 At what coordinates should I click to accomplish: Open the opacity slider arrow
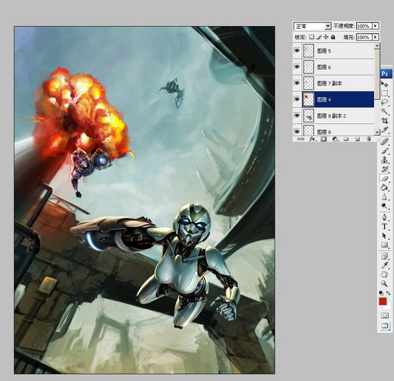[x=375, y=26]
